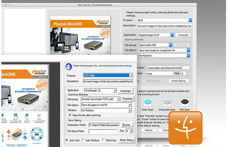Click Destination Folder path field
Screen dimensions: 228x147
(x=104, y=125)
